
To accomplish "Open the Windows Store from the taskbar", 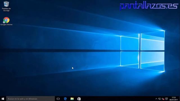I will (79, 99).
